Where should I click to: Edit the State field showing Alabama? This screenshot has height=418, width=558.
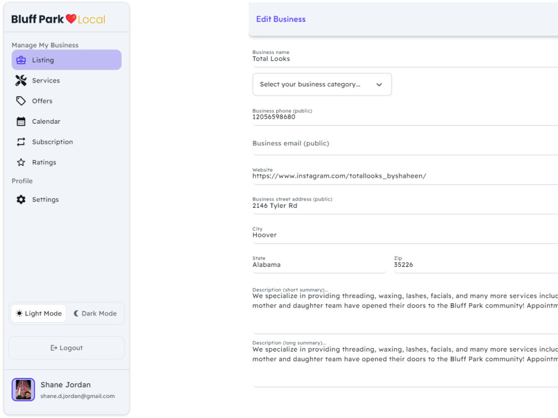[x=319, y=264]
